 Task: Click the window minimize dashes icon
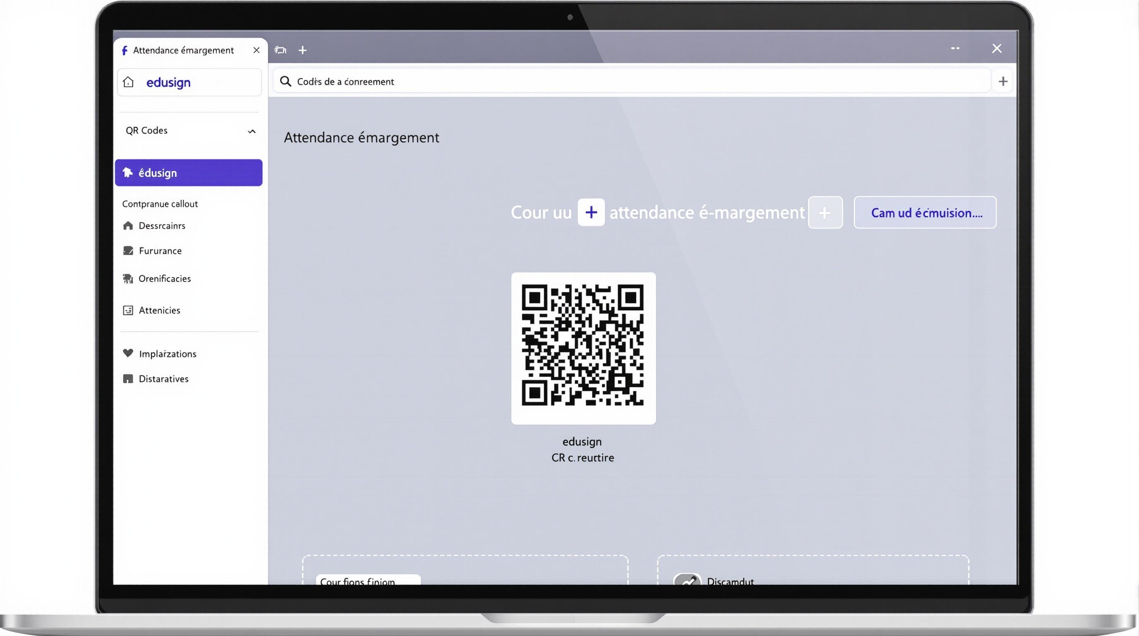click(x=955, y=48)
